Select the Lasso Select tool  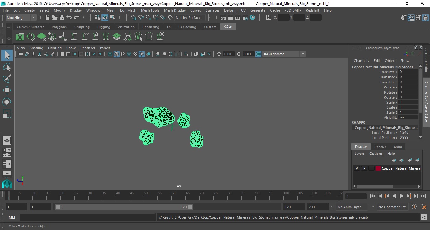[7, 67]
